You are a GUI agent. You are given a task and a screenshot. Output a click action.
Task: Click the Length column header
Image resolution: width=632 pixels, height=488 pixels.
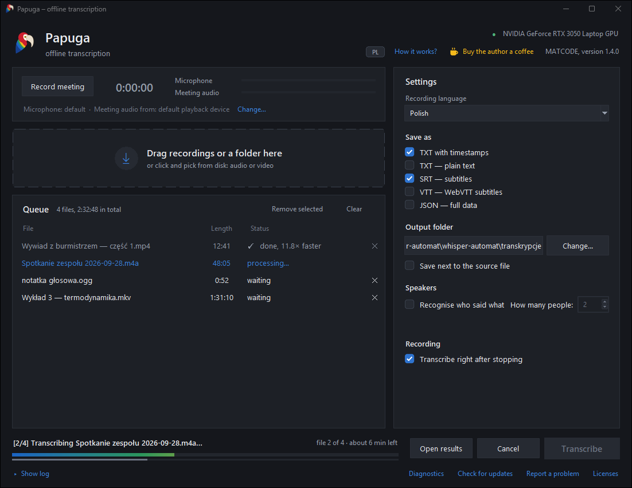[221, 229]
